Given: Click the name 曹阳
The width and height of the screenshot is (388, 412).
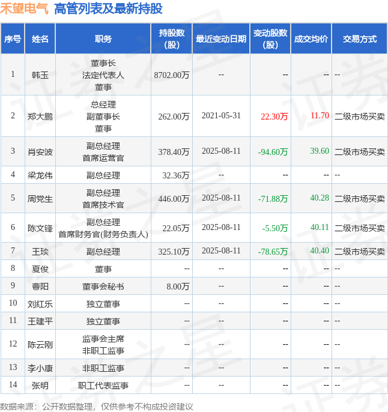Looking at the screenshot, I should coord(40,286).
